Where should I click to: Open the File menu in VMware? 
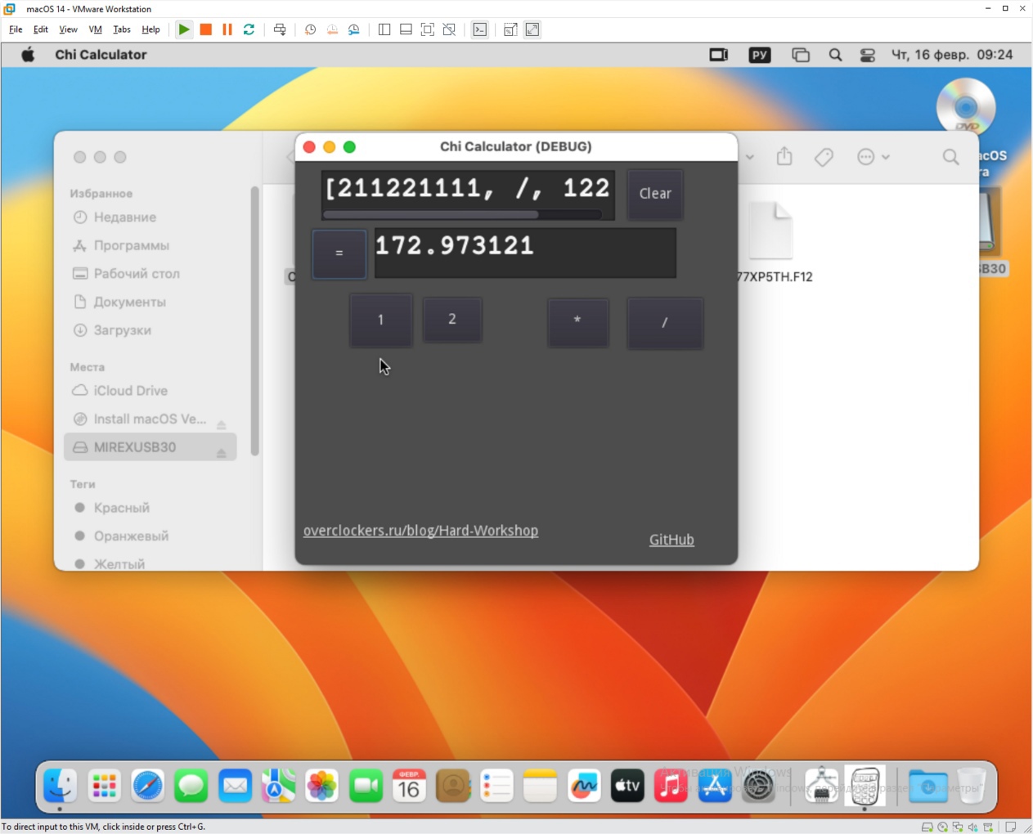pos(16,29)
